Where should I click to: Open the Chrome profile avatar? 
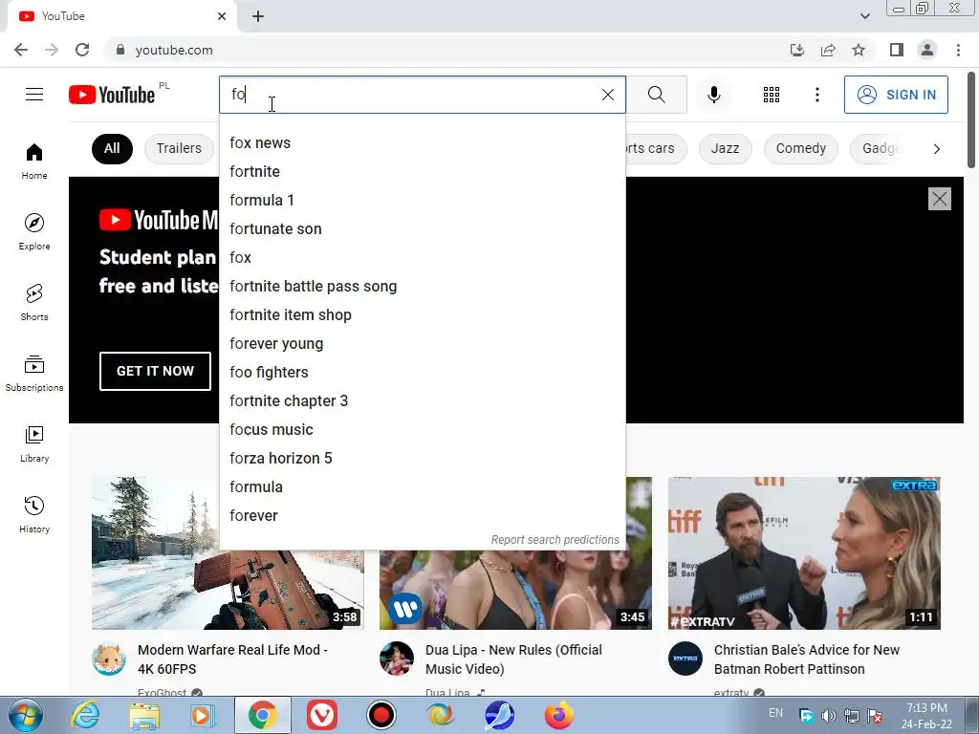[x=927, y=50]
